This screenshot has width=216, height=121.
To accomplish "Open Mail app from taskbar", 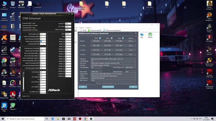I will (x=69, y=119).
